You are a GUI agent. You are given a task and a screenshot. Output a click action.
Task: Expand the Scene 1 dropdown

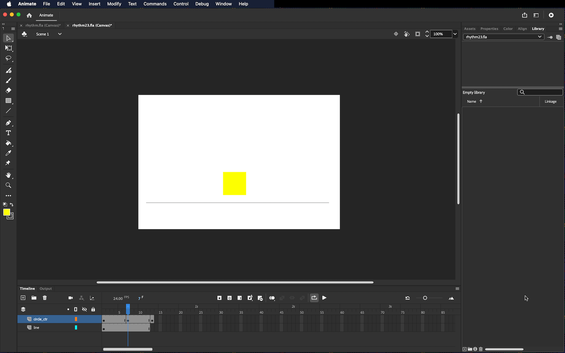tap(60, 34)
